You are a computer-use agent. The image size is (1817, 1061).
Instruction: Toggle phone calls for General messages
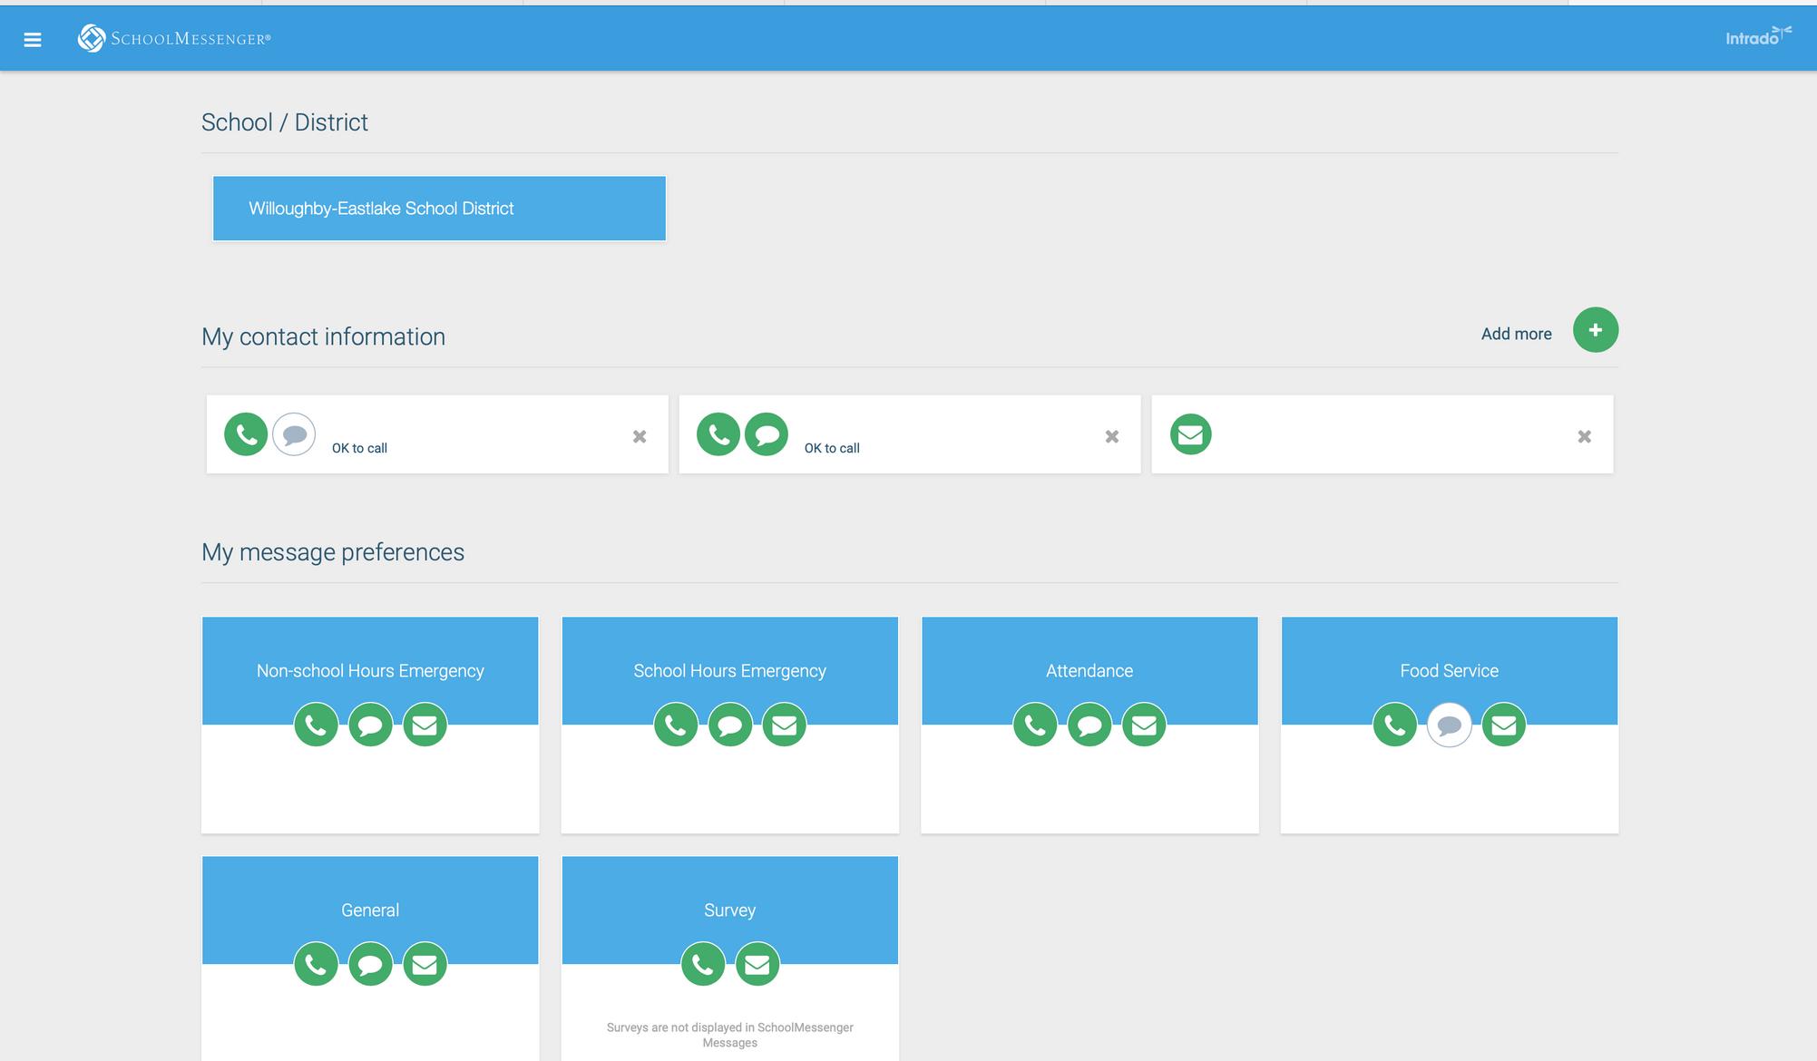click(316, 964)
